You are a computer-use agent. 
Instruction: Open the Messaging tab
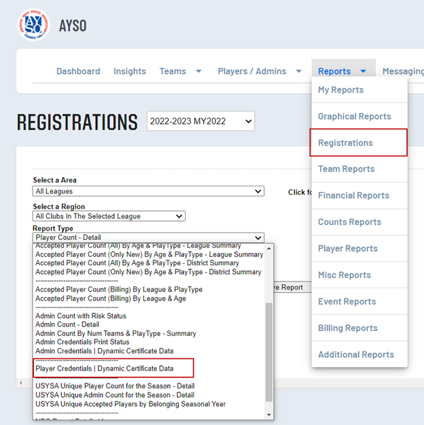pyautogui.click(x=403, y=71)
